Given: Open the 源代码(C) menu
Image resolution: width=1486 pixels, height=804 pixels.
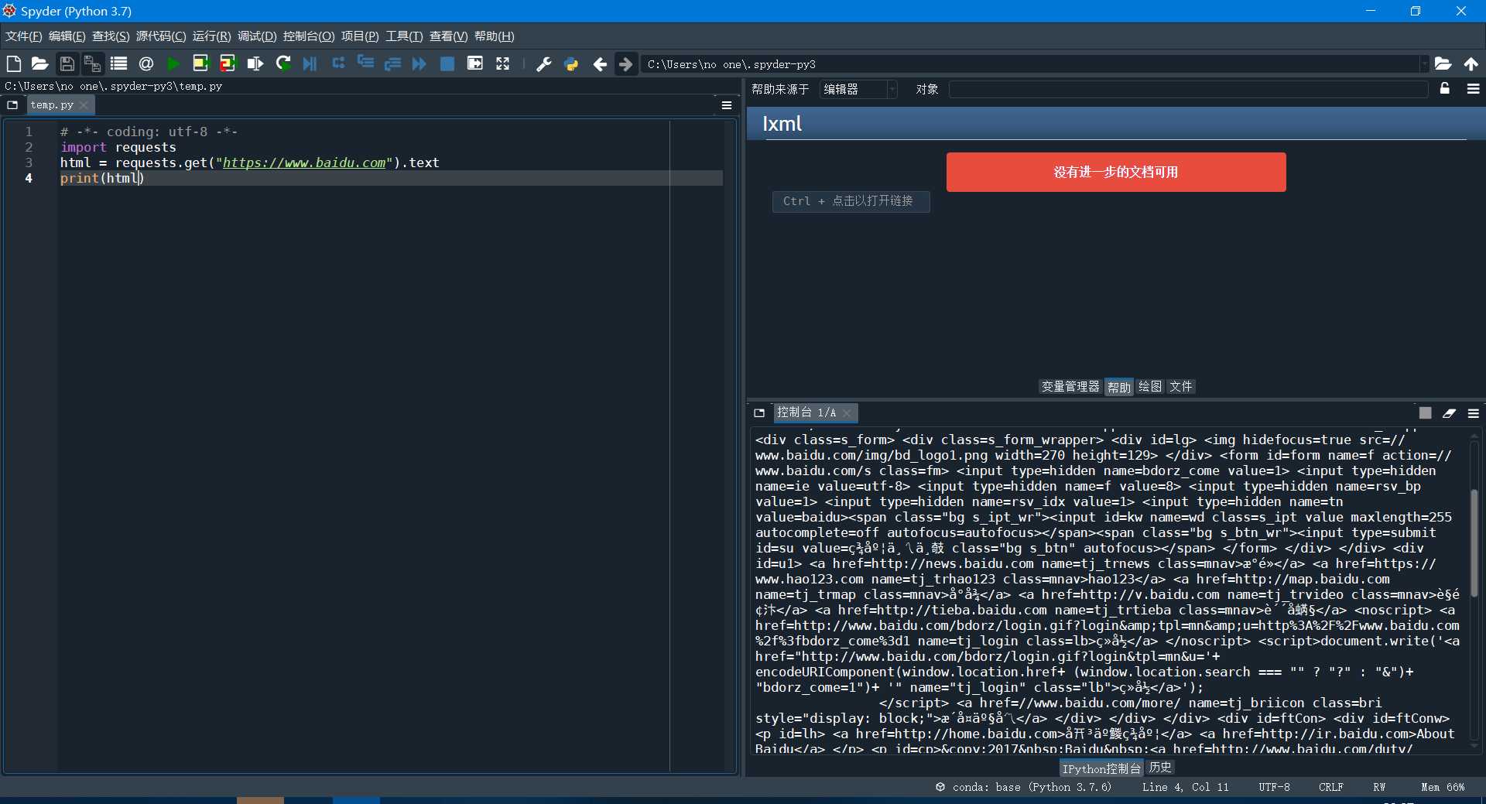Looking at the screenshot, I should coord(161,36).
